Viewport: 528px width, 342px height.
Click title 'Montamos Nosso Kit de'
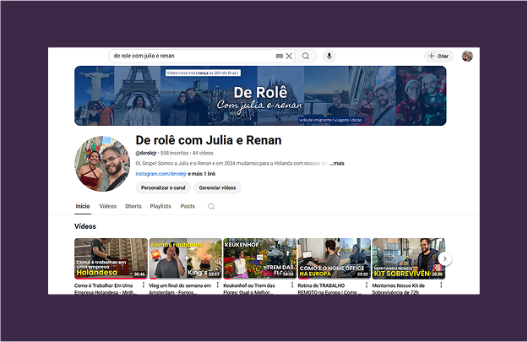399,285
